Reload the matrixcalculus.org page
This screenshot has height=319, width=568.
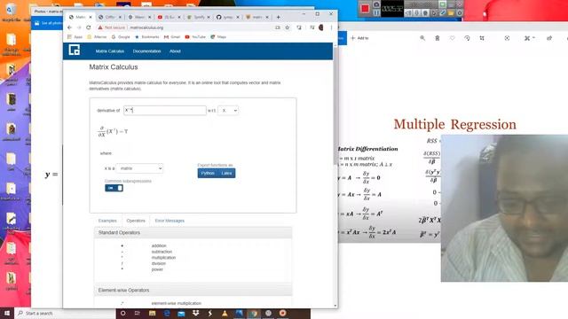(89, 27)
